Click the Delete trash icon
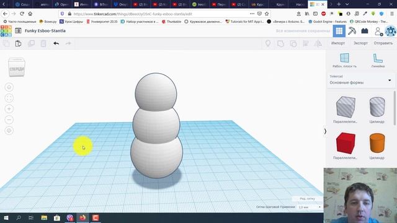 coord(43,43)
